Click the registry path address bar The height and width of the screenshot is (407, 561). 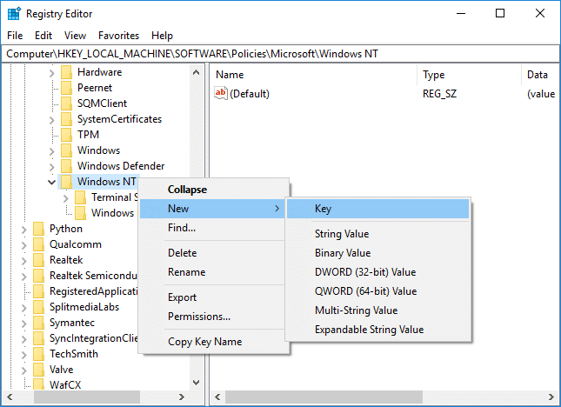click(x=280, y=54)
